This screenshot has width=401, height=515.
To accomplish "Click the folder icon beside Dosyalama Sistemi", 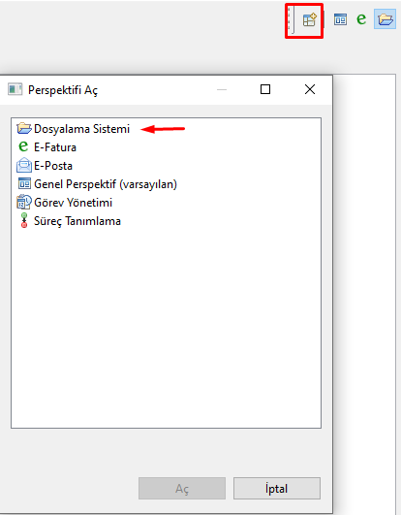I will coord(24,128).
